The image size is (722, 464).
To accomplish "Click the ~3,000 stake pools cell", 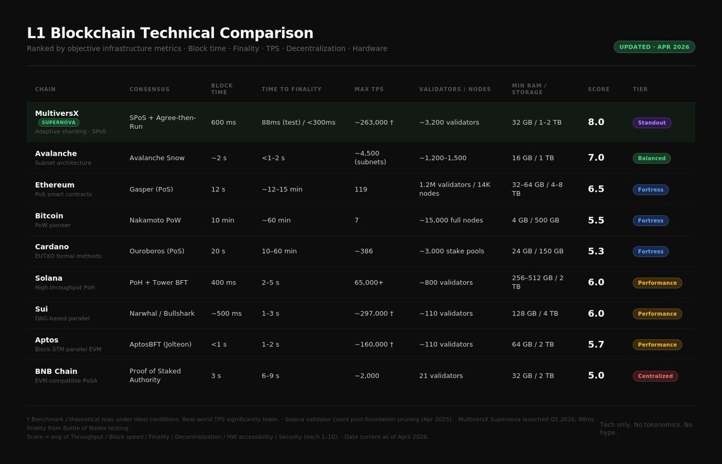I will pos(453,251).
